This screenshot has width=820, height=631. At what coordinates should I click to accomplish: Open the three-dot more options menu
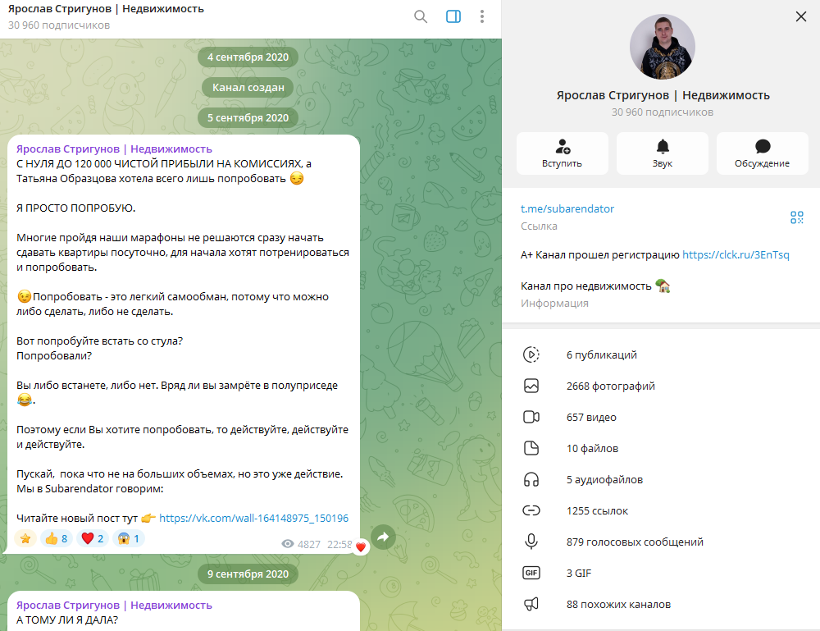pyautogui.click(x=482, y=16)
